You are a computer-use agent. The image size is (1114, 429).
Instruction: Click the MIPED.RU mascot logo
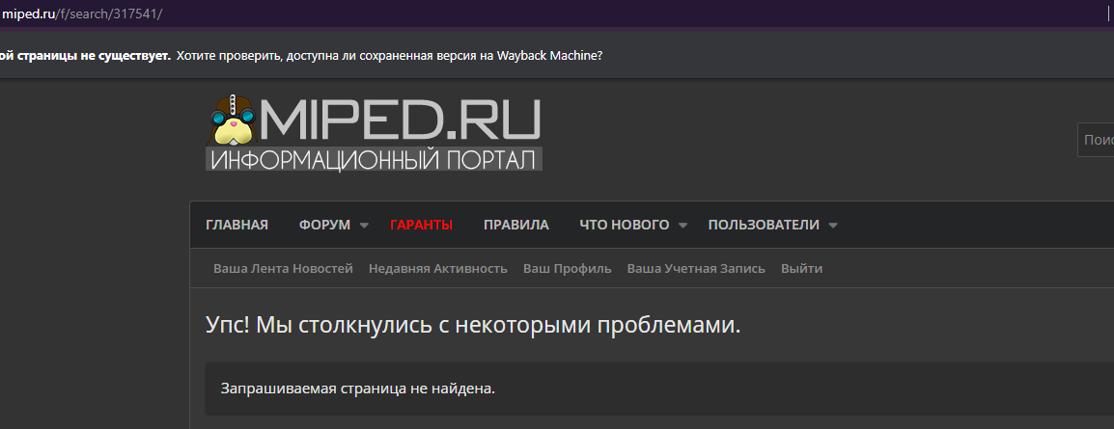tap(233, 119)
